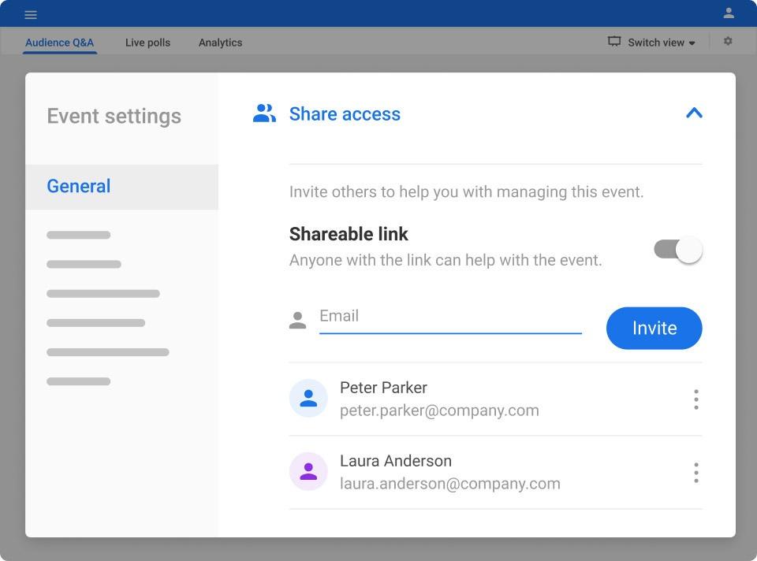Click the presentation screen icon beside Switch view

614,42
